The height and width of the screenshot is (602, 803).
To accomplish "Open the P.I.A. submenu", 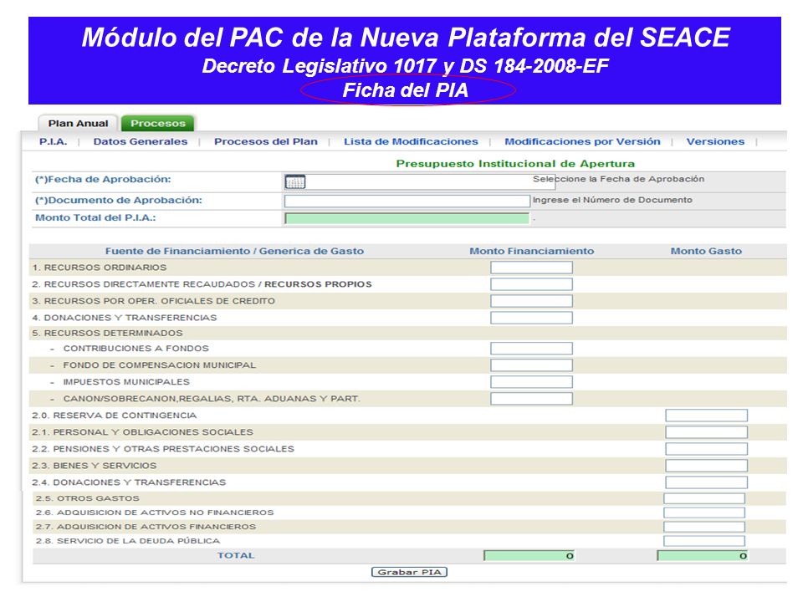I will click(x=54, y=142).
